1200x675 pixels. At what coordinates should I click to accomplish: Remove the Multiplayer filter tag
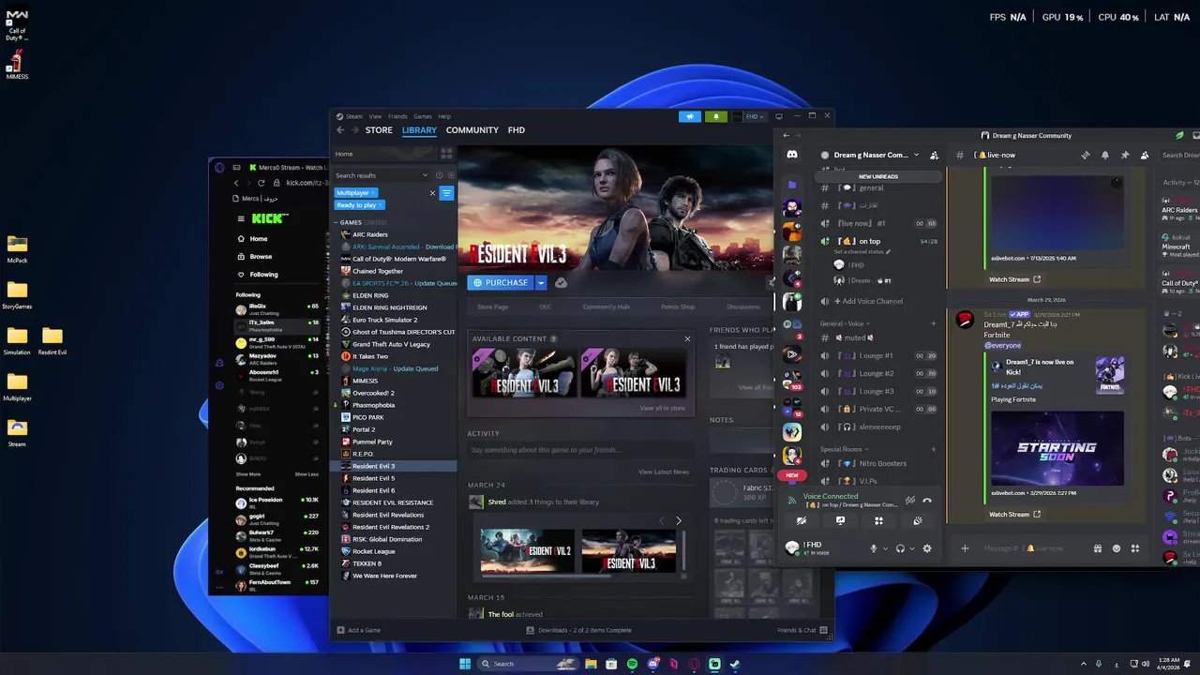click(x=373, y=193)
